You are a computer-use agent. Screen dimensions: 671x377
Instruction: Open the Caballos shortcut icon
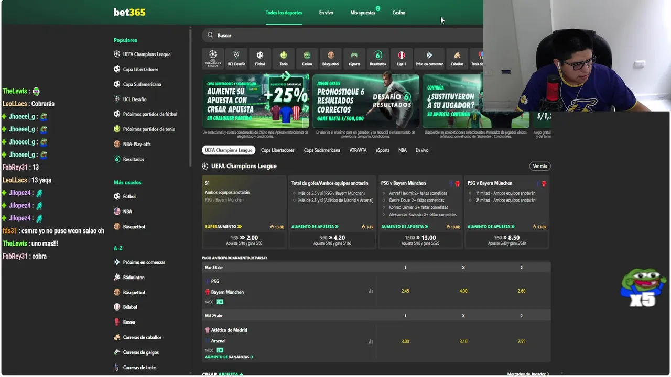click(457, 58)
